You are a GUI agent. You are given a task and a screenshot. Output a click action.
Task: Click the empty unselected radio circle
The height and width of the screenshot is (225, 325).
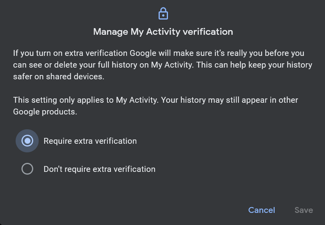[27, 169]
